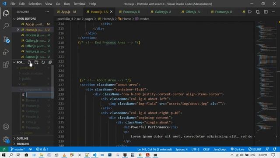This screenshot has height=158, width=280.
Task: Open the changes compare icon in editor toolbar
Action: [258, 12]
